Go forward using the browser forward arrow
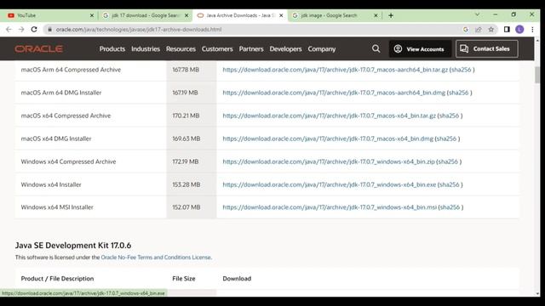Screen dimensions: 545x306 pos(21,30)
